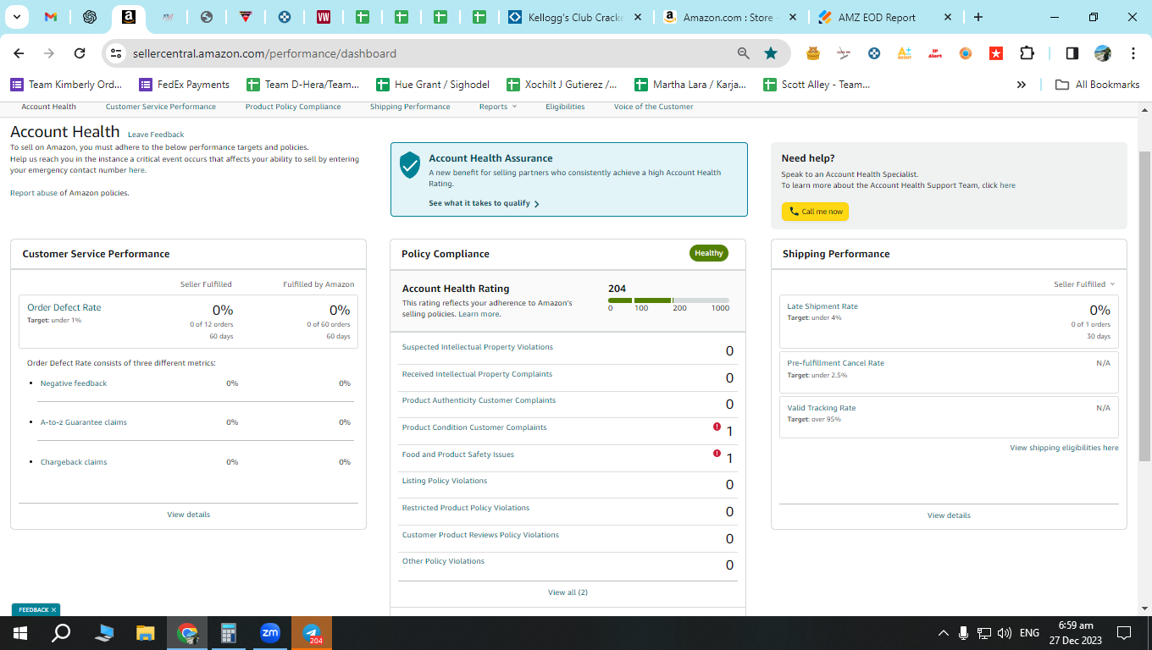Open Received Intellectual Property Complaints
This screenshot has width=1152, height=650.
pyautogui.click(x=477, y=374)
